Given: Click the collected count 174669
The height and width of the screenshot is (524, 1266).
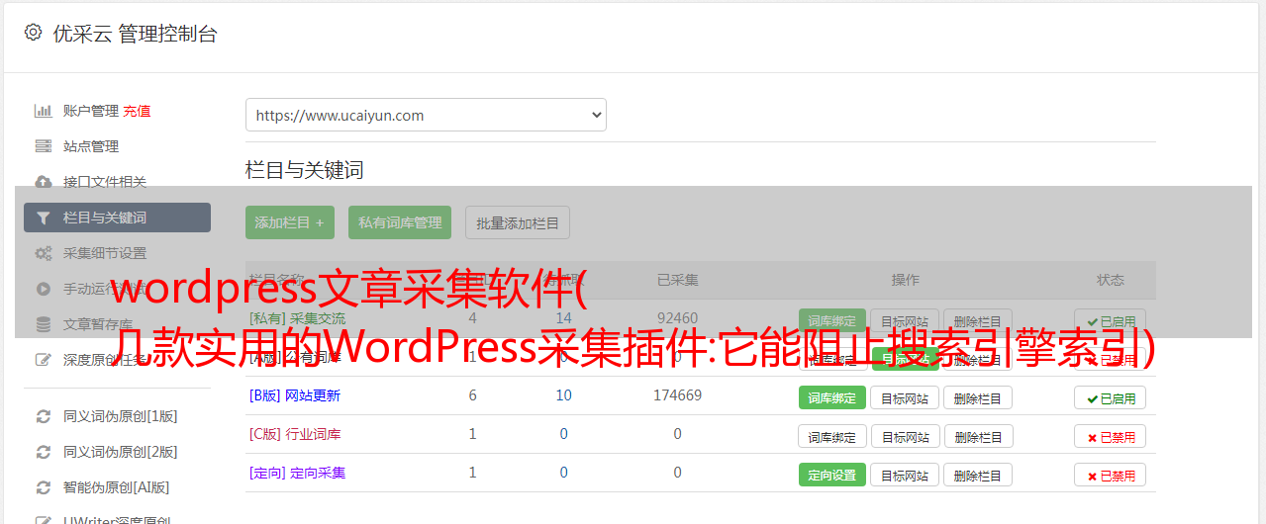Looking at the screenshot, I should click(x=677, y=395).
